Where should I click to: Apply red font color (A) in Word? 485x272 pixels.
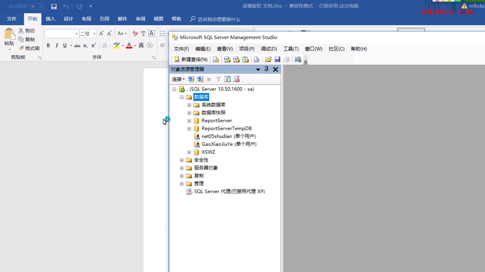129,46
